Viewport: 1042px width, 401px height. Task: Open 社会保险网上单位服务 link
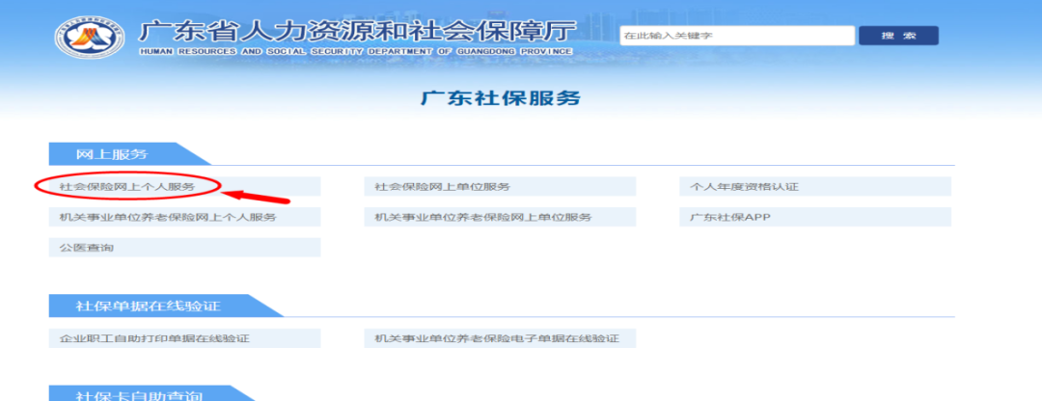pyautogui.click(x=443, y=186)
